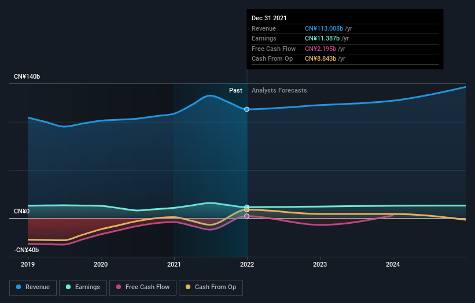Click the tooltip Cash From Op label

tap(273, 59)
